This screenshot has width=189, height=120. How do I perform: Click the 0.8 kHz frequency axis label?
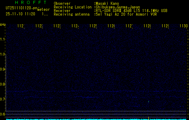pyautogui.click(x=2, y=84)
